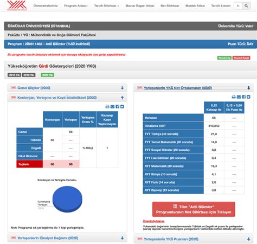
Task: Click Yerleşenlerin Cinsiyet Dağılımı (2020) title
Action: (48, 238)
